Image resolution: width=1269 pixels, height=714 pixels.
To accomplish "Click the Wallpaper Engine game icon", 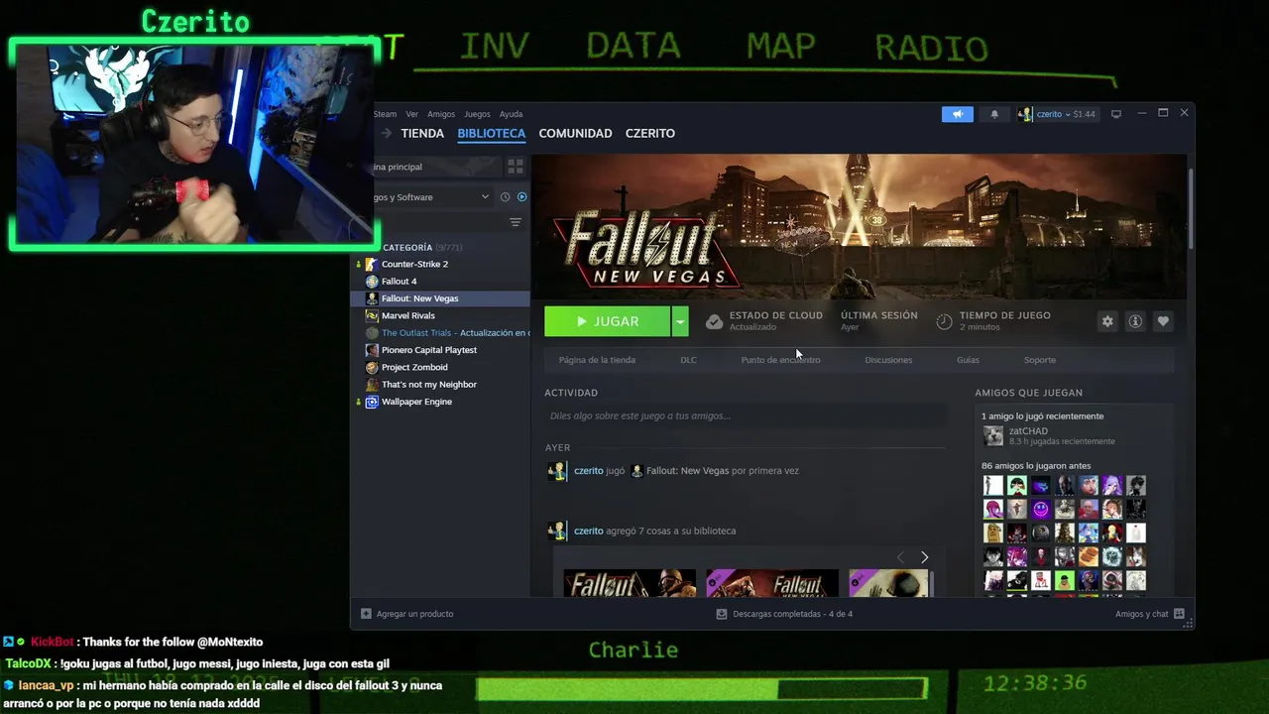I will pos(372,402).
